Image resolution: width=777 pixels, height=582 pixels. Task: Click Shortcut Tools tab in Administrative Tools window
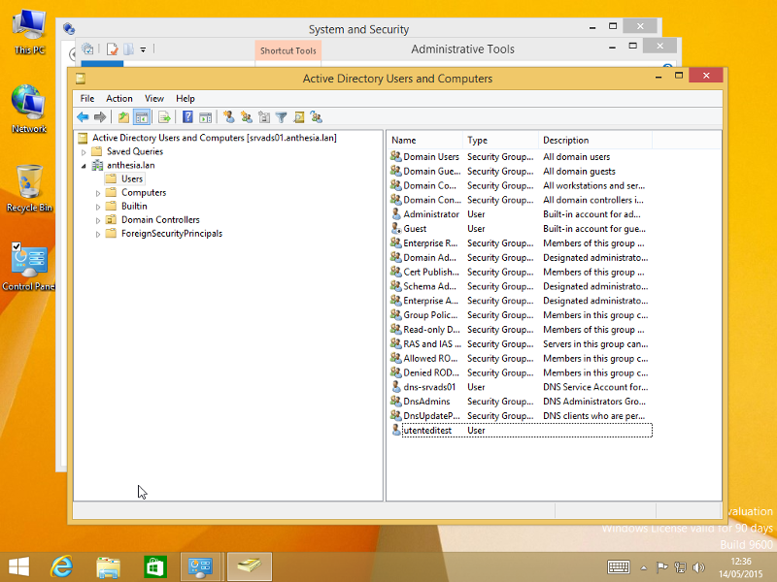pyautogui.click(x=287, y=50)
